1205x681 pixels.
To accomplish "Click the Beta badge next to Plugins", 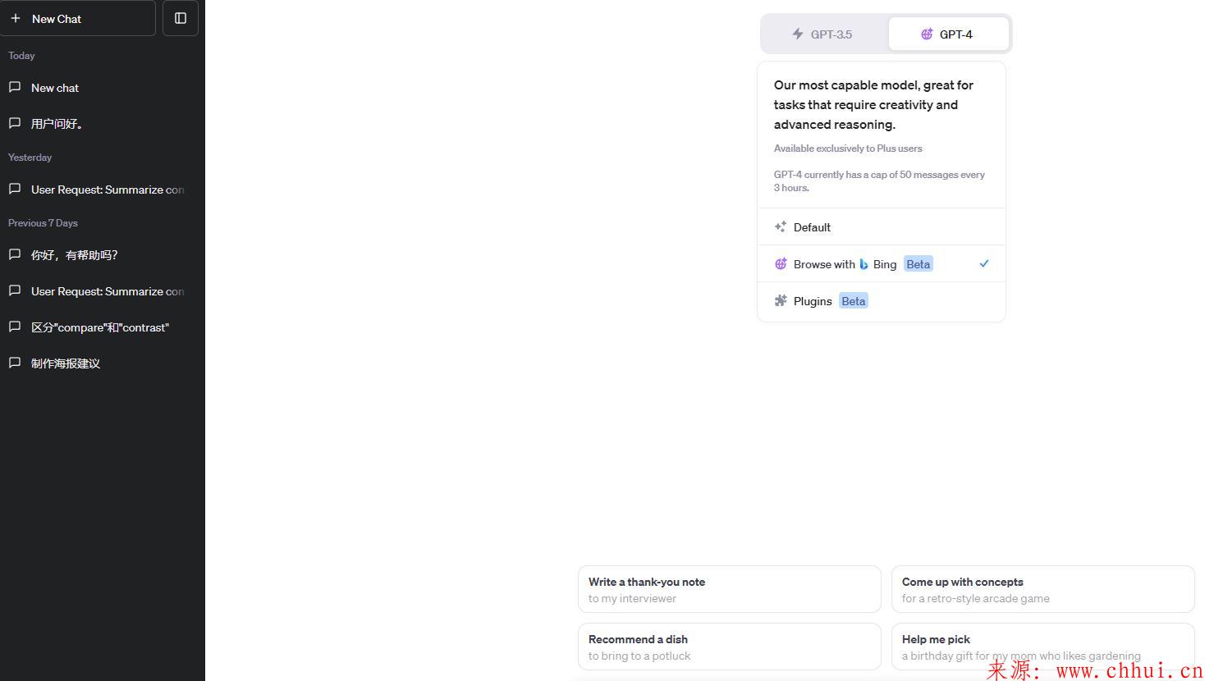I will click(853, 300).
